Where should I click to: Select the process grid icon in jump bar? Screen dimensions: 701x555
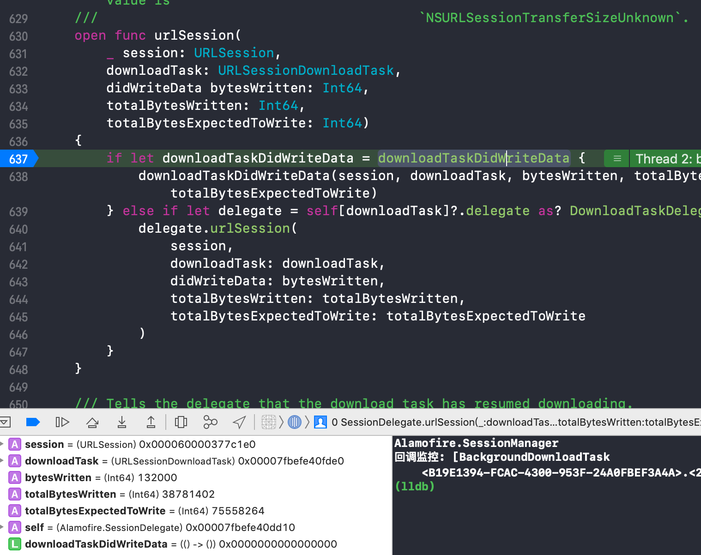tap(269, 422)
